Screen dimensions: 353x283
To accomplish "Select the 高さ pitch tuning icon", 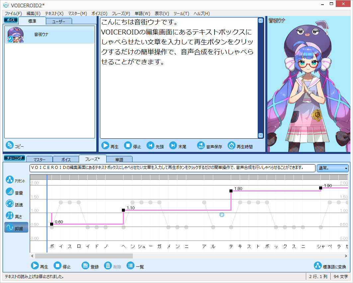I will pos(9,216).
